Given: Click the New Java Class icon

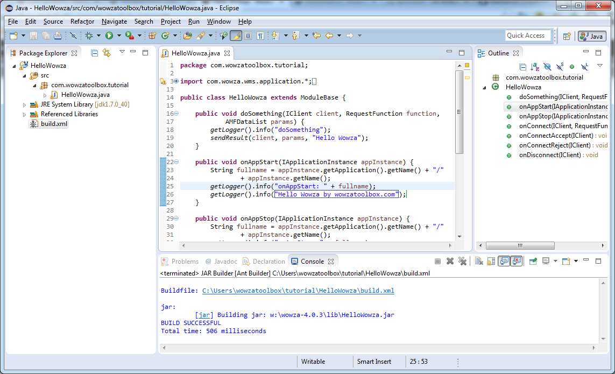Looking at the screenshot, I should point(165,36).
